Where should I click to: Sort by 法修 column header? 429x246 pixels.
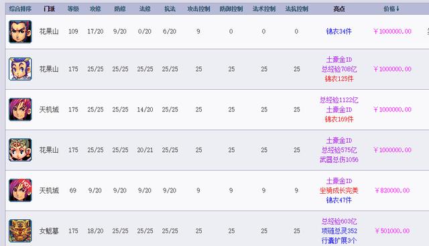[x=145, y=9]
